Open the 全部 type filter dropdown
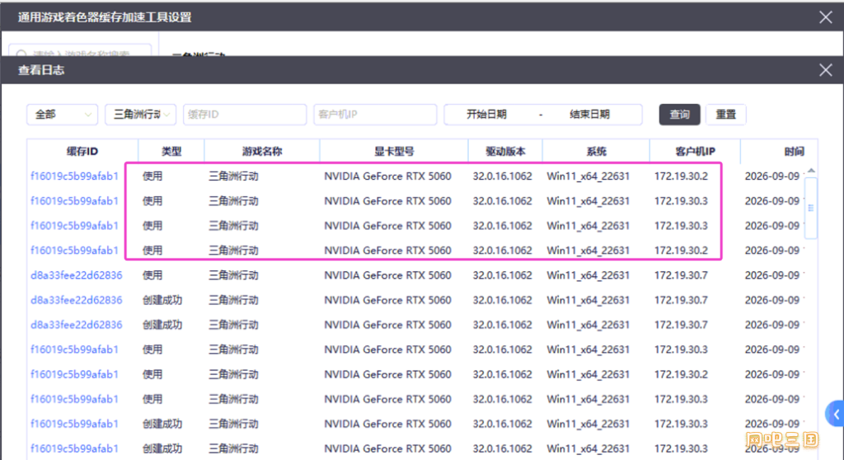Screen dimensions: 844x460 [63, 115]
